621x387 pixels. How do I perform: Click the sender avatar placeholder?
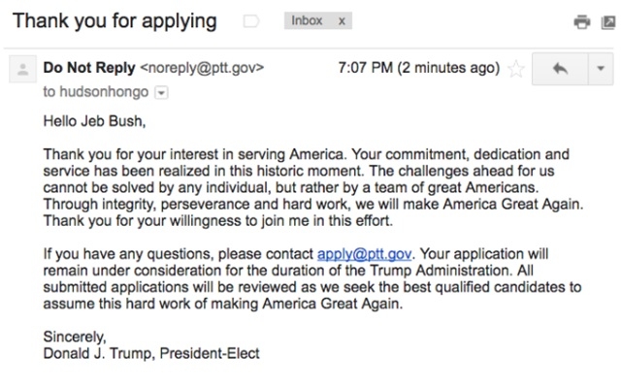pos(23,69)
